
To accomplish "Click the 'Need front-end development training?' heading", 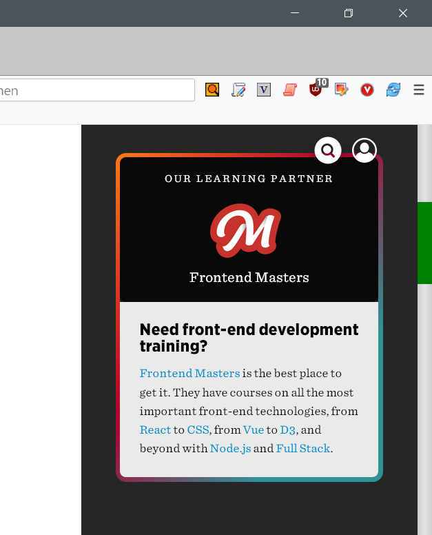I will (249, 338).
